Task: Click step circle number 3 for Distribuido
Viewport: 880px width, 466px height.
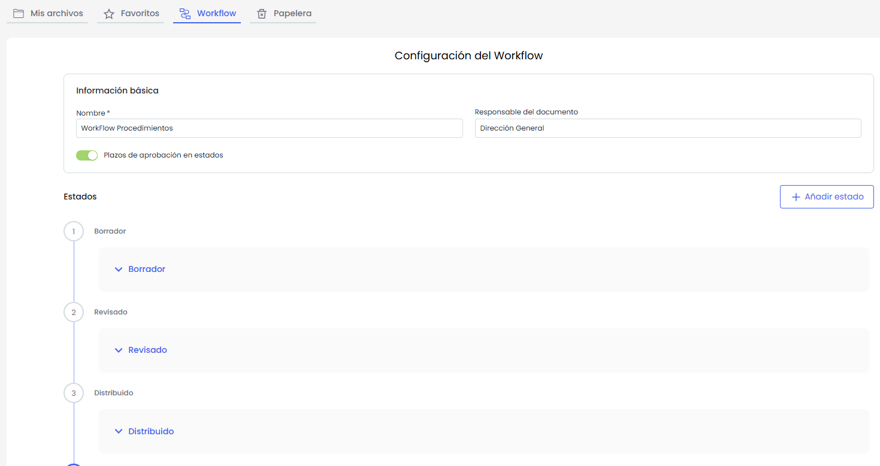Action: click(74, 393)
